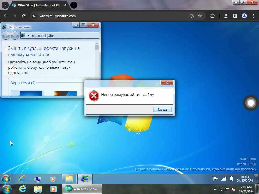The height and width of the screenshot is (194, 259).
Task: Bookmark this page with the star icon
Action: [200, 16]
